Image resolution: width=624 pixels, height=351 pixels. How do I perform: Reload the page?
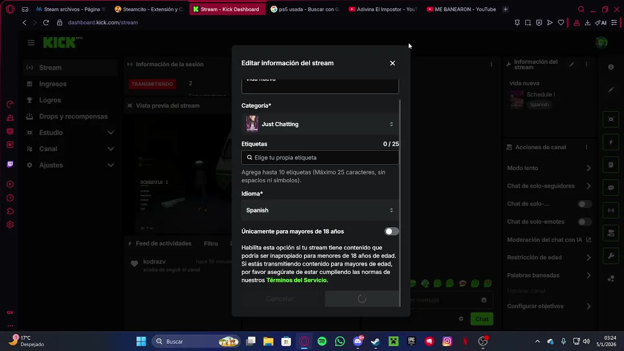[x=46, y=22]
